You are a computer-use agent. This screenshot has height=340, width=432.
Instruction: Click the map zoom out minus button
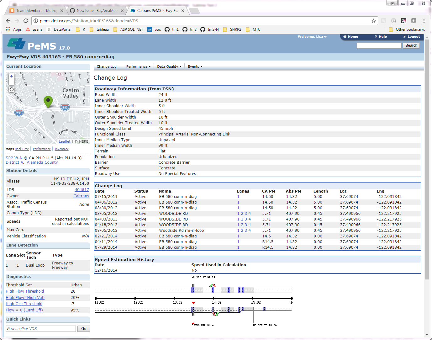(12, 82)
